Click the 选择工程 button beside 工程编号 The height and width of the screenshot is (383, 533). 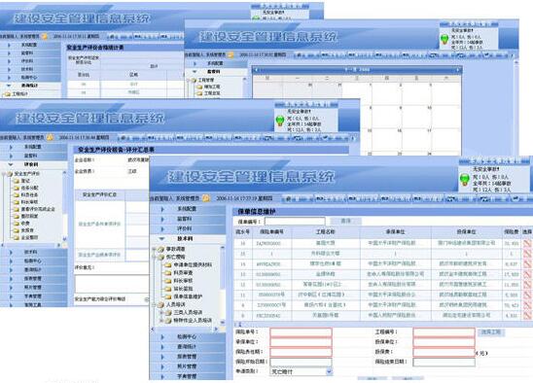pos(491,331)
